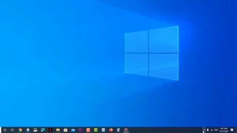Screen dimensions: 237x133
Task: Open the green C Camtasia icon
Action: (x=96, y=130)
